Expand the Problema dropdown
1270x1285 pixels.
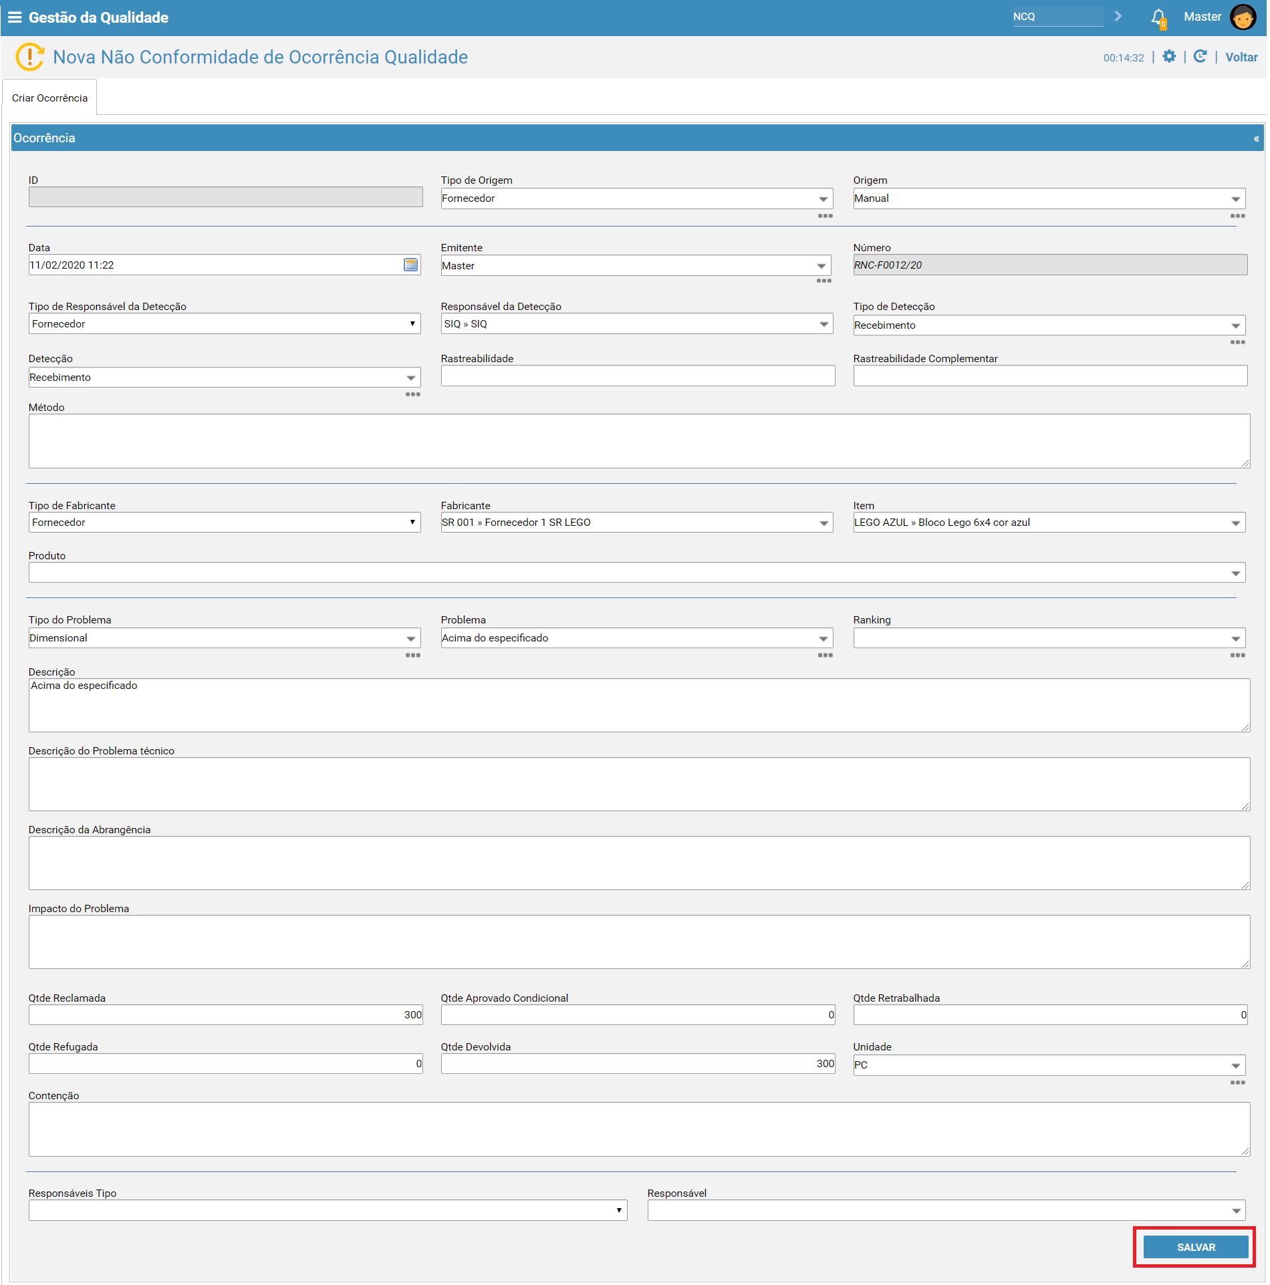click(636, 637)
